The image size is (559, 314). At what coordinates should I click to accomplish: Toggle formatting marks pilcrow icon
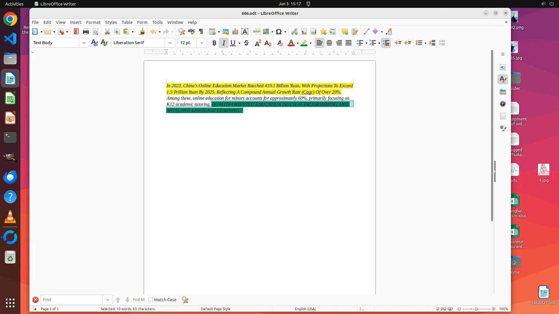[201, 32]
